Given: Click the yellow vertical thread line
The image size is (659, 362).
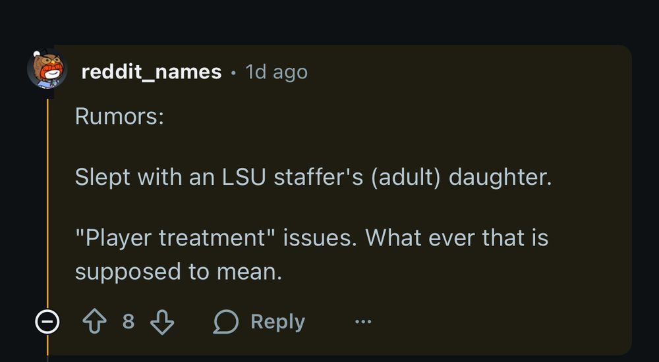Looking at the screenshot, I should pyautogui.click(x=47, y=197).
